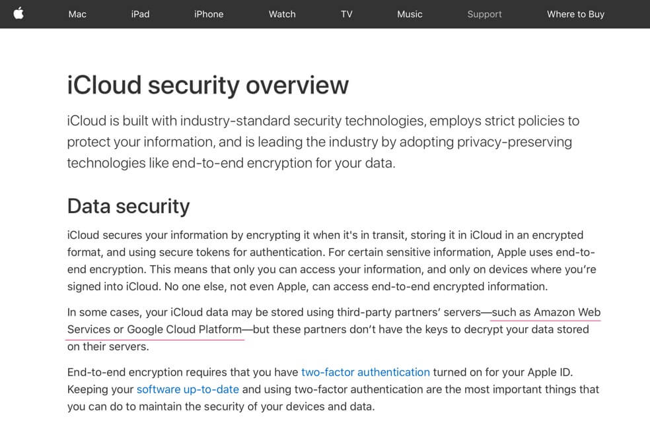650x421 pixels.
Task: Select TV in the top bar
Action: click(347, 14)
